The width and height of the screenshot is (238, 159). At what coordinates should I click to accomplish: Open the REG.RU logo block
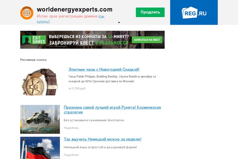[194, 12]
